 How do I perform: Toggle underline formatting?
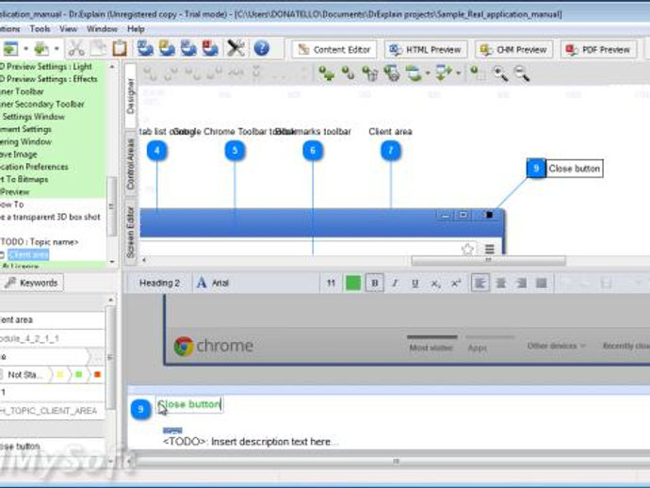[414, 284]
